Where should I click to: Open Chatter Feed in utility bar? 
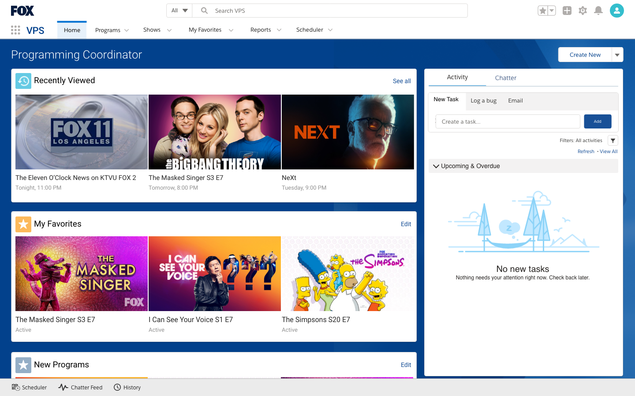point(81,388)
